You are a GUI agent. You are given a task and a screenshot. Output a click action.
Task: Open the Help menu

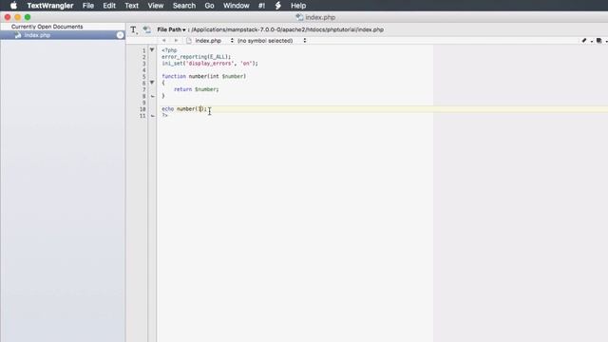tap(298, 6)
